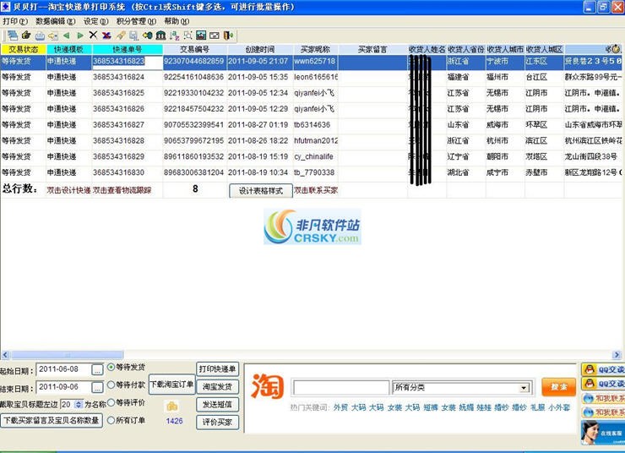Select the 所有订单 radio button
625x453 pixels.
click(111, 420)
